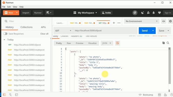Open the Save button dropdown arrow

tap(168, 30)
